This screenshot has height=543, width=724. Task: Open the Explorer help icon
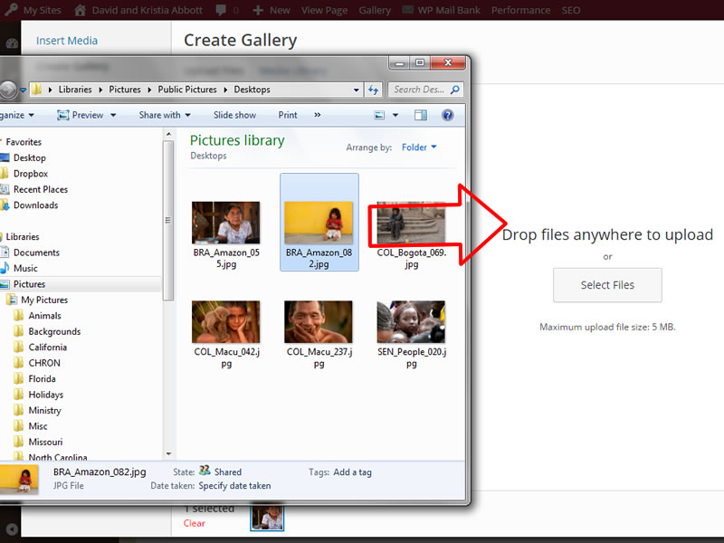[447, 115]
